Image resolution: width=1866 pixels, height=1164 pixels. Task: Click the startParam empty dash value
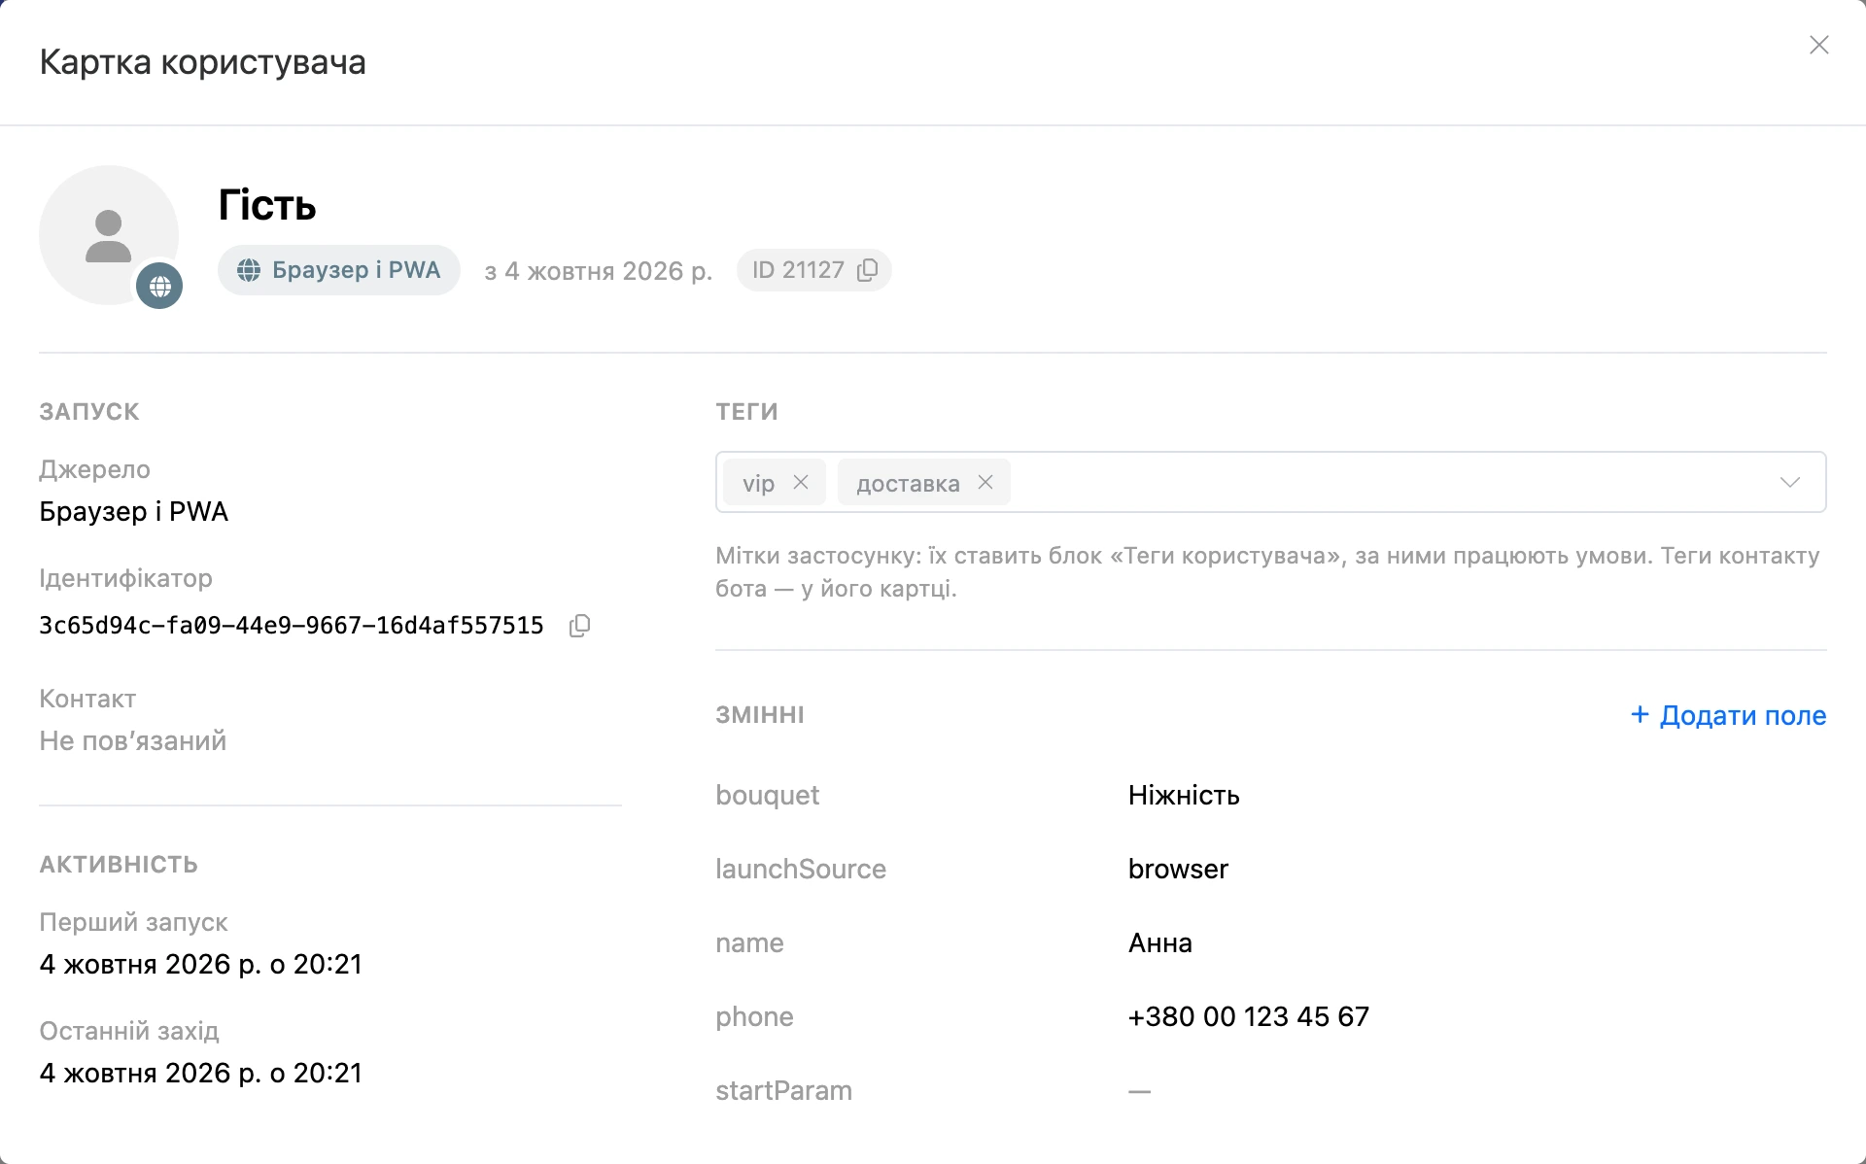(1139, 1091)
